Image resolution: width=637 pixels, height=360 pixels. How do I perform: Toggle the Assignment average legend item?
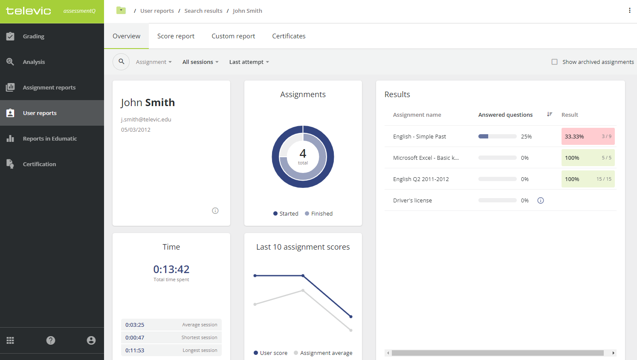323,353
